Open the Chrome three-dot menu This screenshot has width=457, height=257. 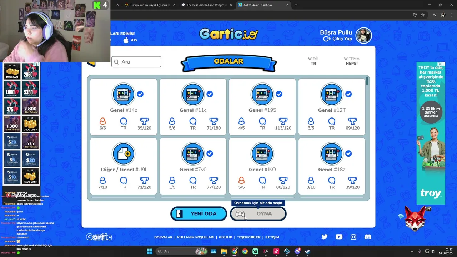point(452,15)
